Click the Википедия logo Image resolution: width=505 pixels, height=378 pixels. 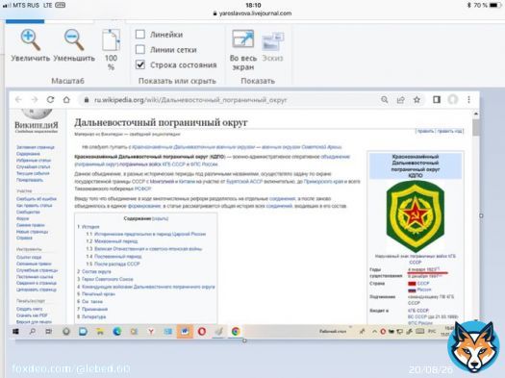(37, 121)
